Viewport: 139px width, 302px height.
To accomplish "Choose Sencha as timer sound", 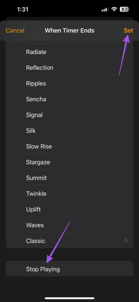I will point(69,100).
